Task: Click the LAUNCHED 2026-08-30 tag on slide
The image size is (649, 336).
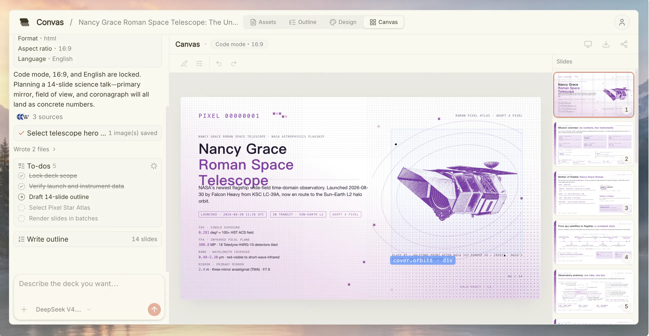Action: [232, 214]
